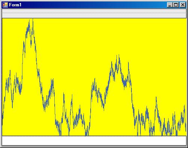The image size is (188, 148).
Task: Click the white panel below the chart
Action: tap(94, 141)
